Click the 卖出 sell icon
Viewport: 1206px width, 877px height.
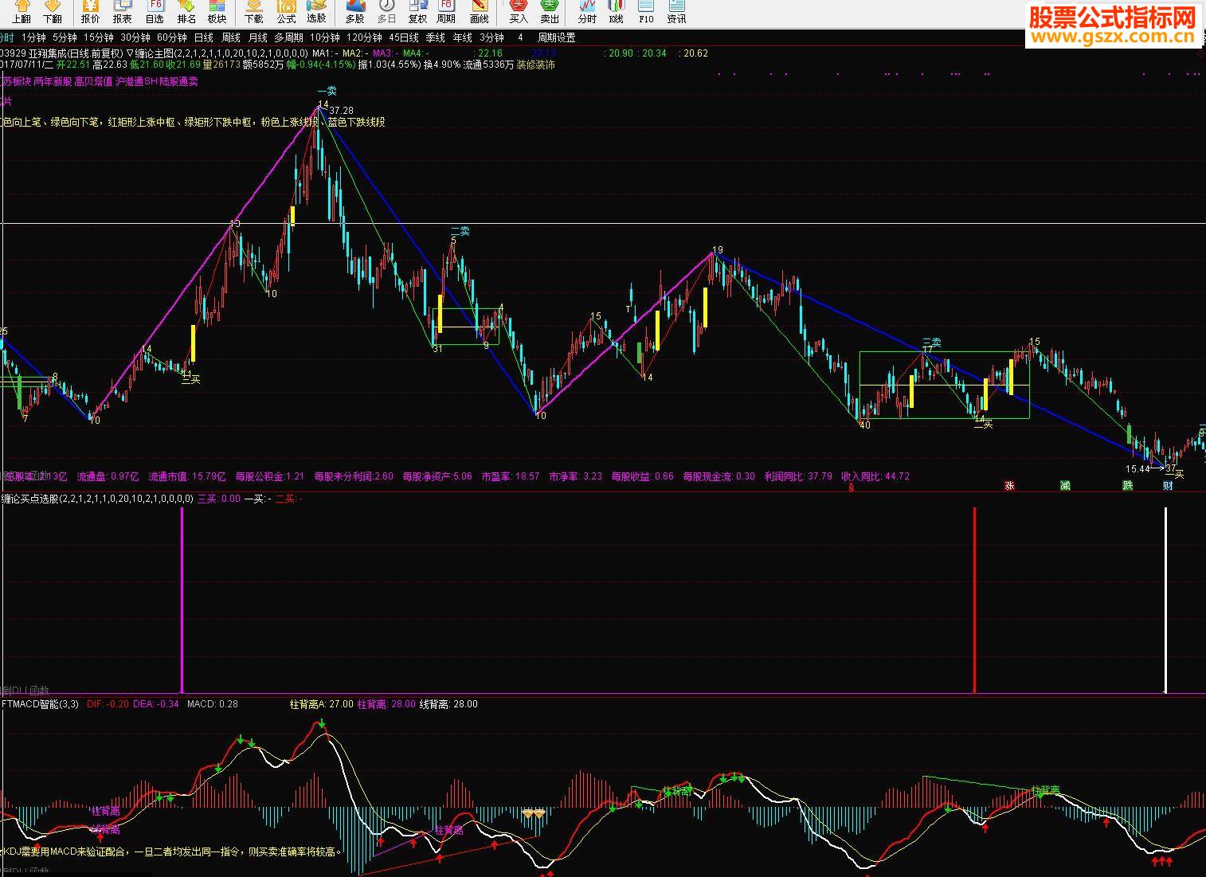[x=550, y=12]
